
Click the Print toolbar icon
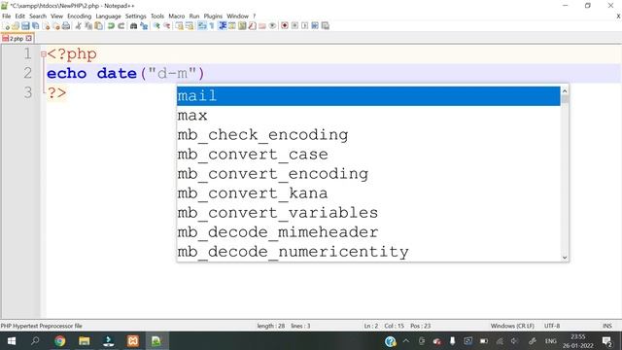[x=66, y=26]
